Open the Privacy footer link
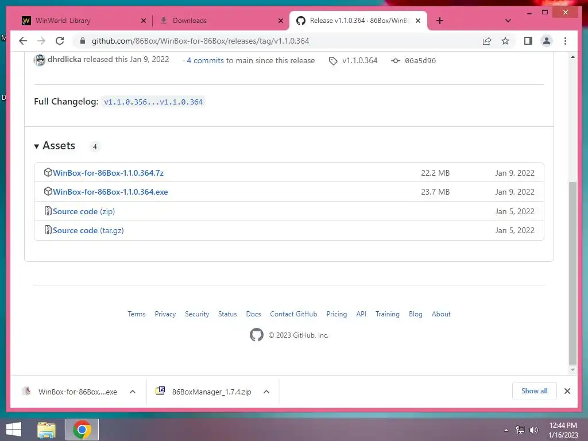The width and height of the screenshot is (588, 441). [165, 314]
